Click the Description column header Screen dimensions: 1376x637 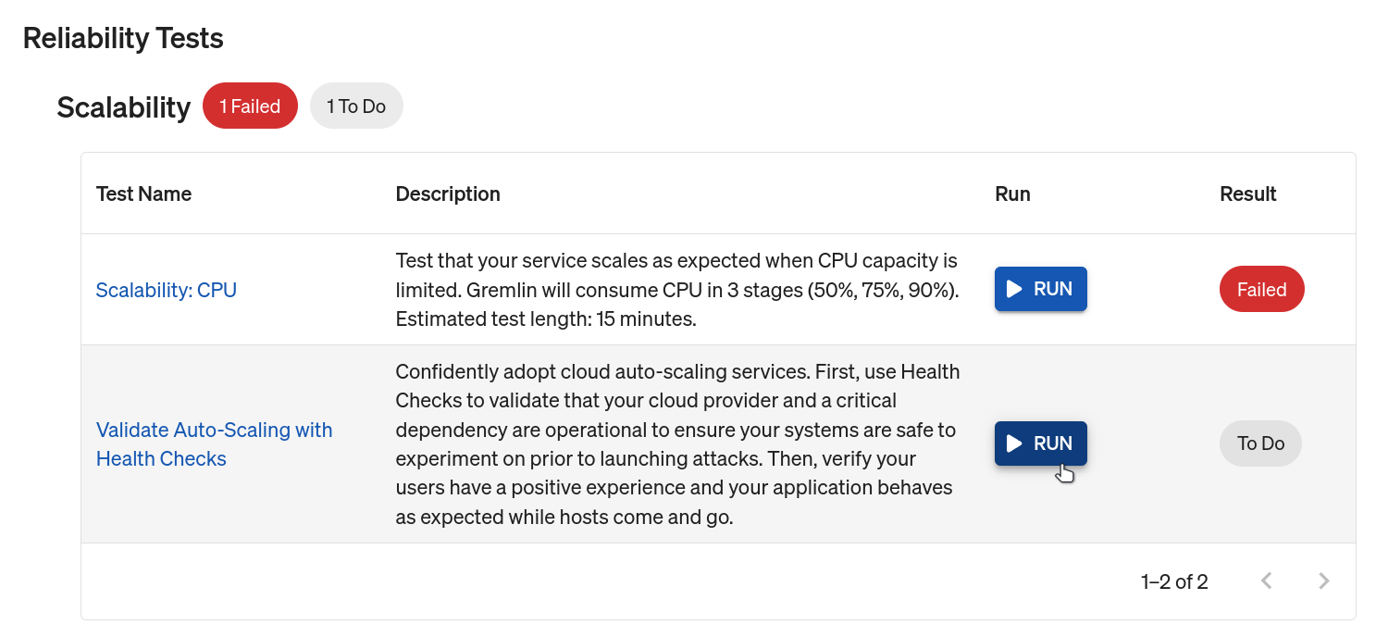pyautogui.click(x=448, y=194)
